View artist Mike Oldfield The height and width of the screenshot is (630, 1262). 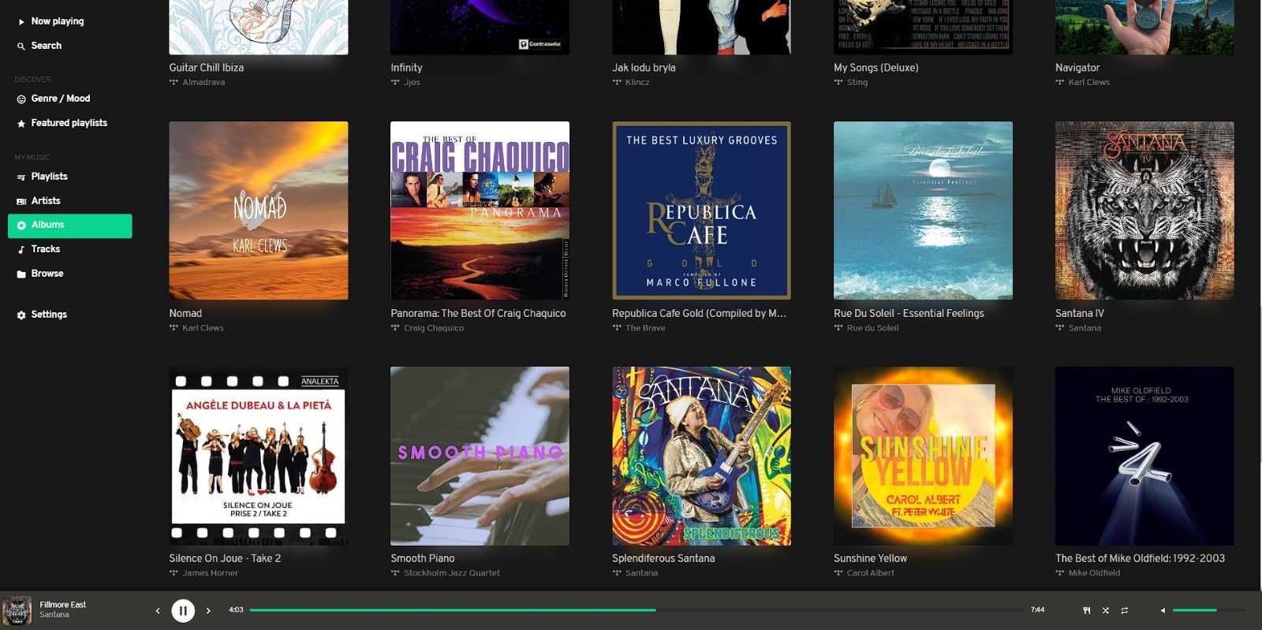pyautogui.click(x=1094, y=573)
